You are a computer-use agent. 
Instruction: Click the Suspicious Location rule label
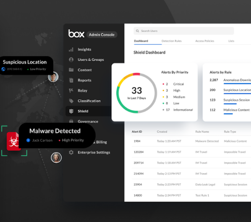pyautogui.click(x=237, y=90)
